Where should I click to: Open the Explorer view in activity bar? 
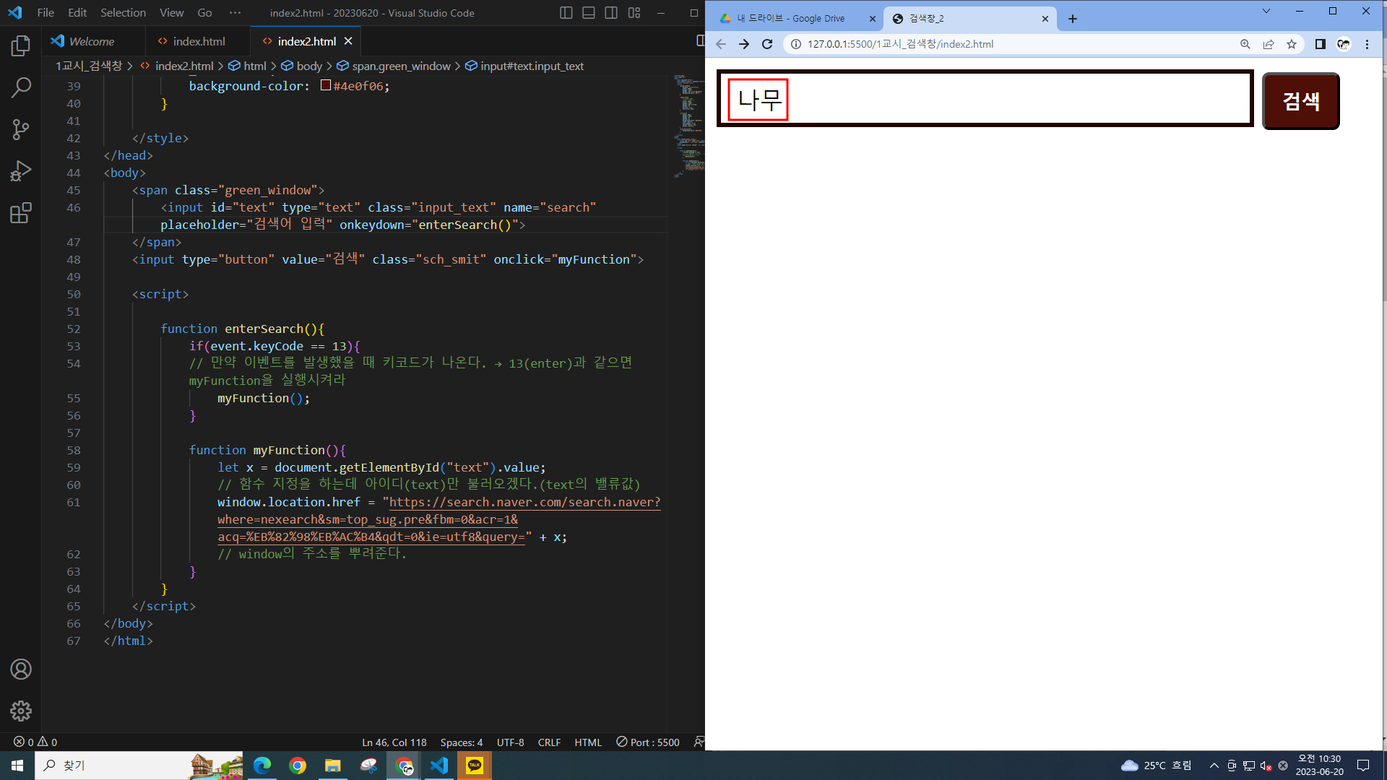click(x=21, y=46)
